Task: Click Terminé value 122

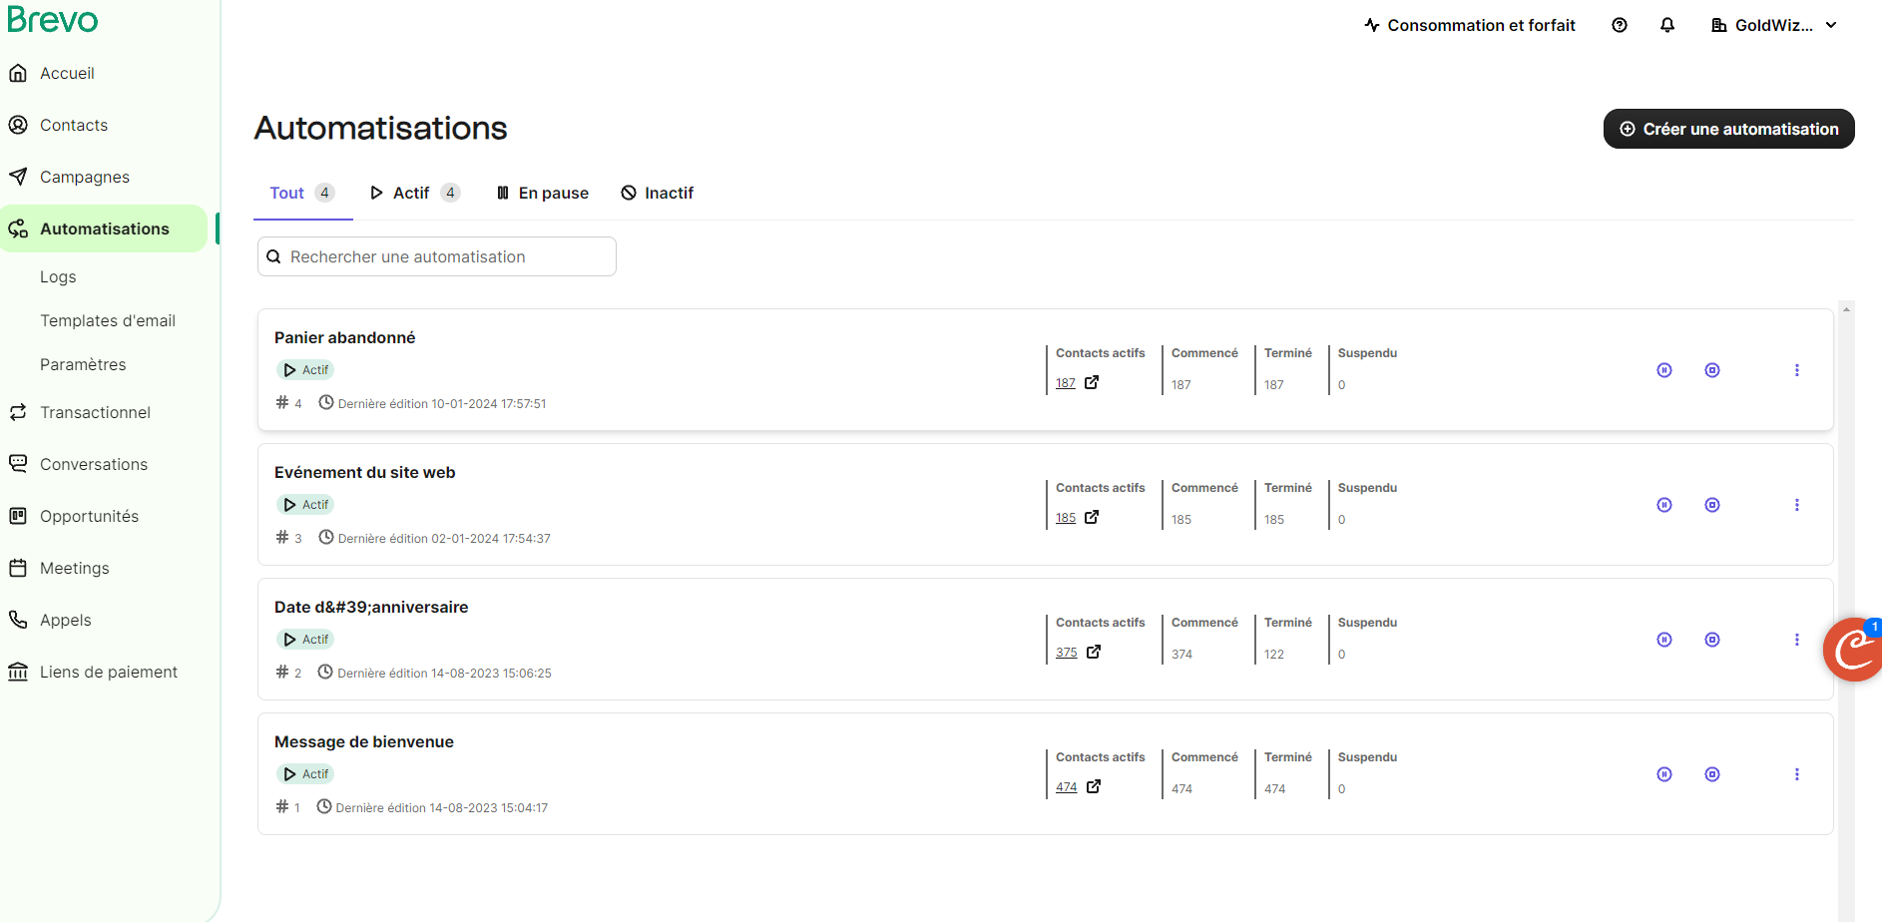Action: [x=1274, y=655]
